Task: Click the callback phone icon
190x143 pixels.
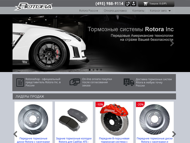Action: [128, 4]
